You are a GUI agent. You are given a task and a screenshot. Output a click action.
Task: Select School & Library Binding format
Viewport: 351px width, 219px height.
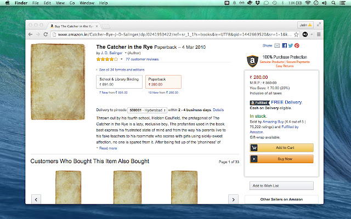[120, 82]
